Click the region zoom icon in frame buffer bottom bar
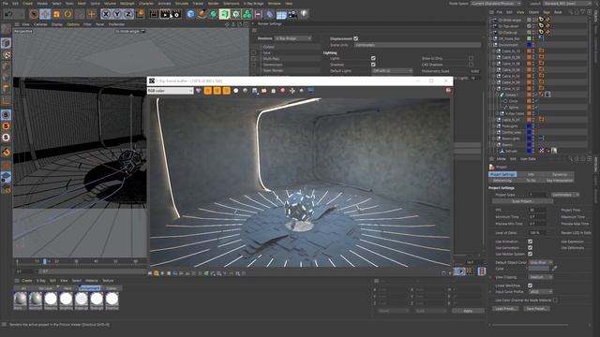 157,273
